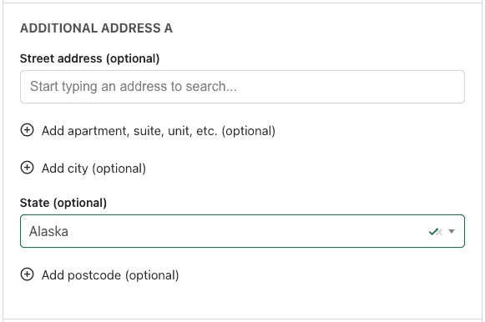Click the selected Alaska value text
This screenshot has height=322, width=485.
point(48,231)
